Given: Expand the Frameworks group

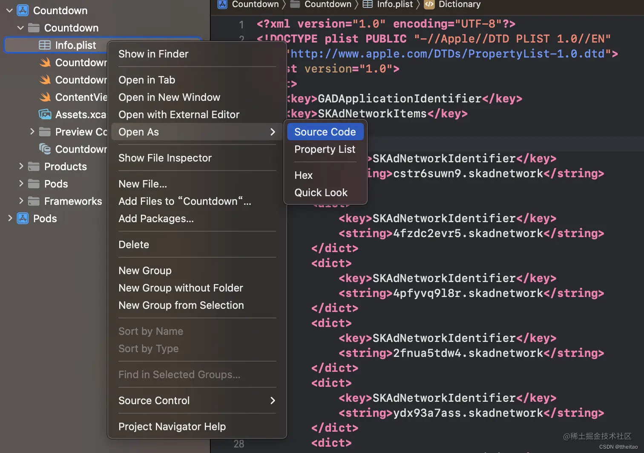Looking at the screenshot, I should tap(21, 201).
